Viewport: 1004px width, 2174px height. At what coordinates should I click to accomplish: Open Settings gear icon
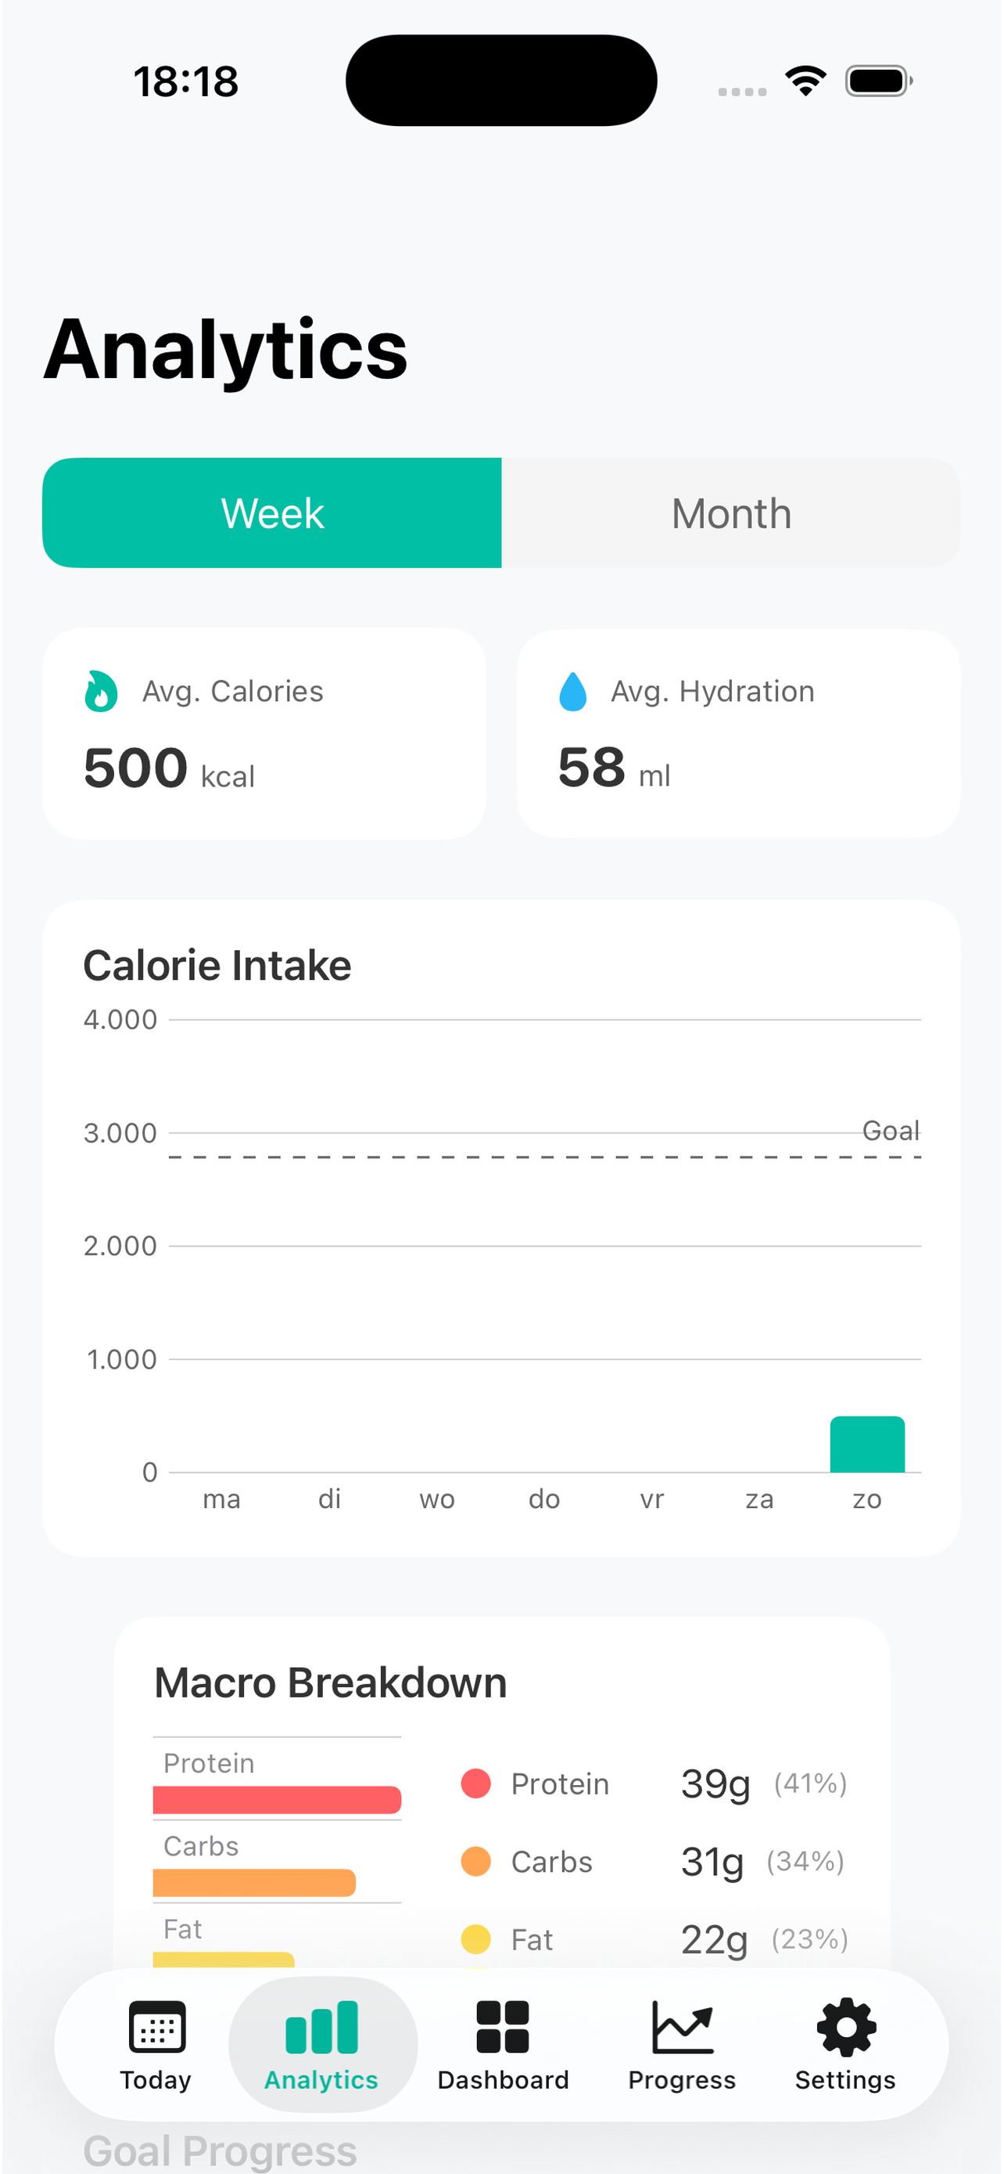coord(846,2026)
